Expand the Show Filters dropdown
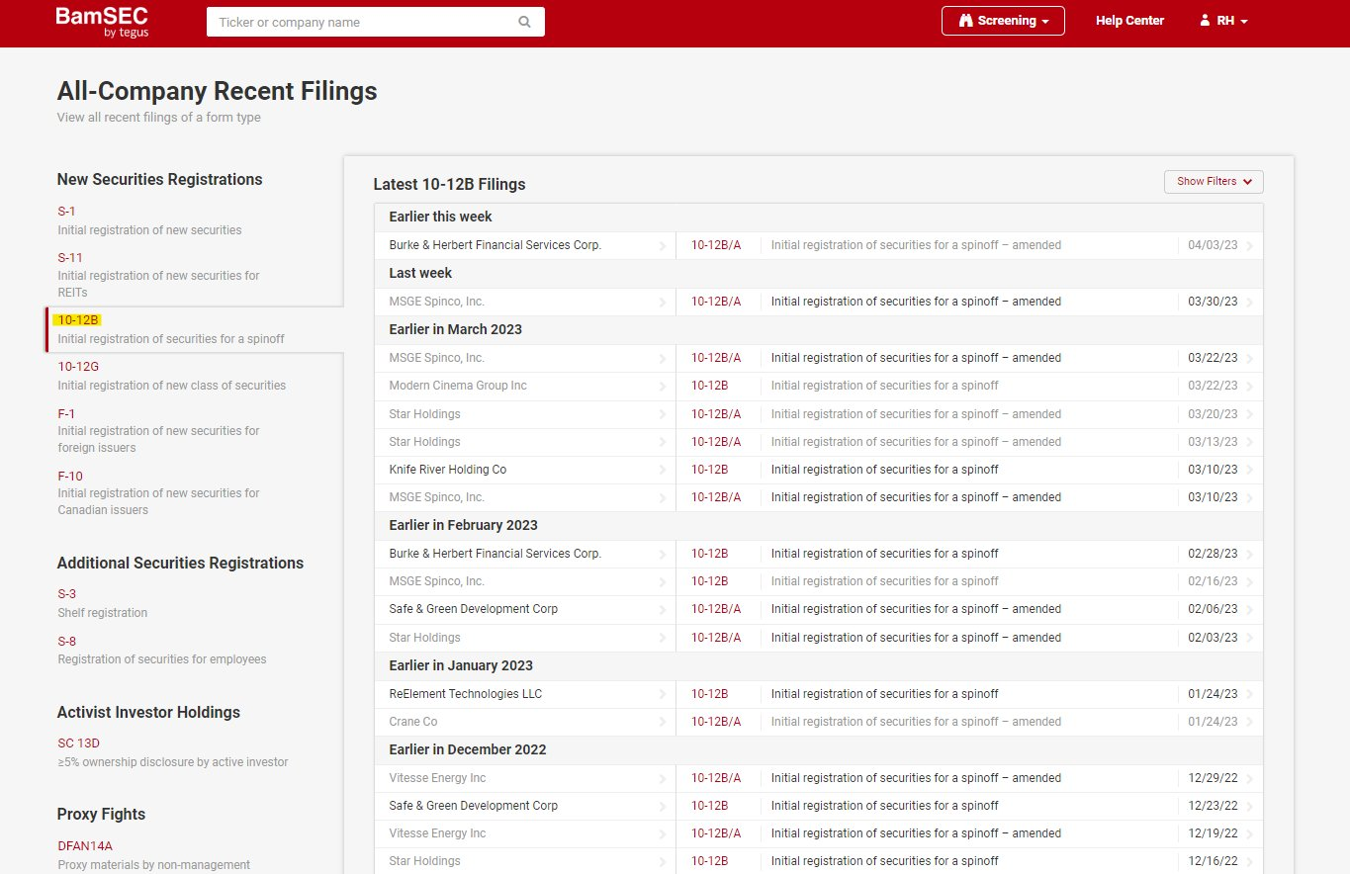This screenshot has height=874, width=1350. pyautogui.click(x=1214, y=182)
